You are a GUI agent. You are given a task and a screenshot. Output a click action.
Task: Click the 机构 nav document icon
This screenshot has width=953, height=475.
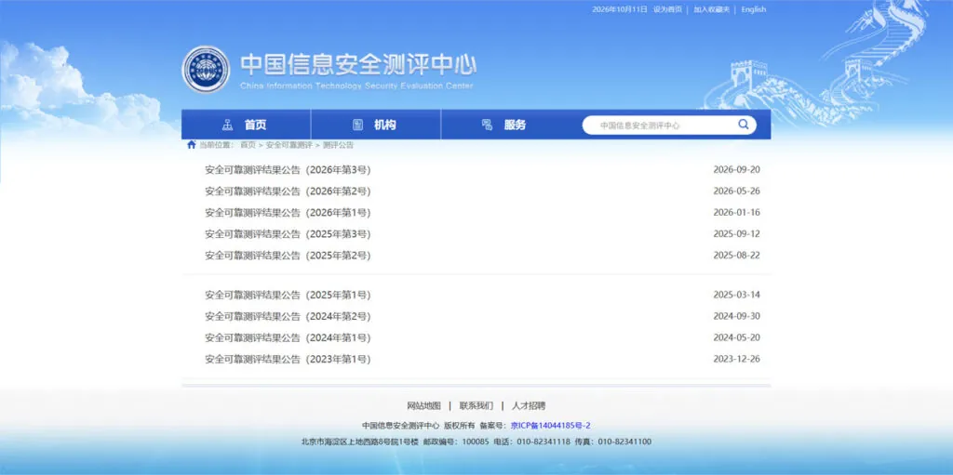[x=358, y=125]
